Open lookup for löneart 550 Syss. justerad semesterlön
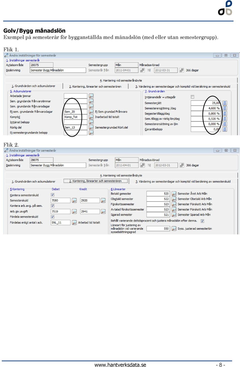Screen dimensions: 240x367 pos(174,229)
